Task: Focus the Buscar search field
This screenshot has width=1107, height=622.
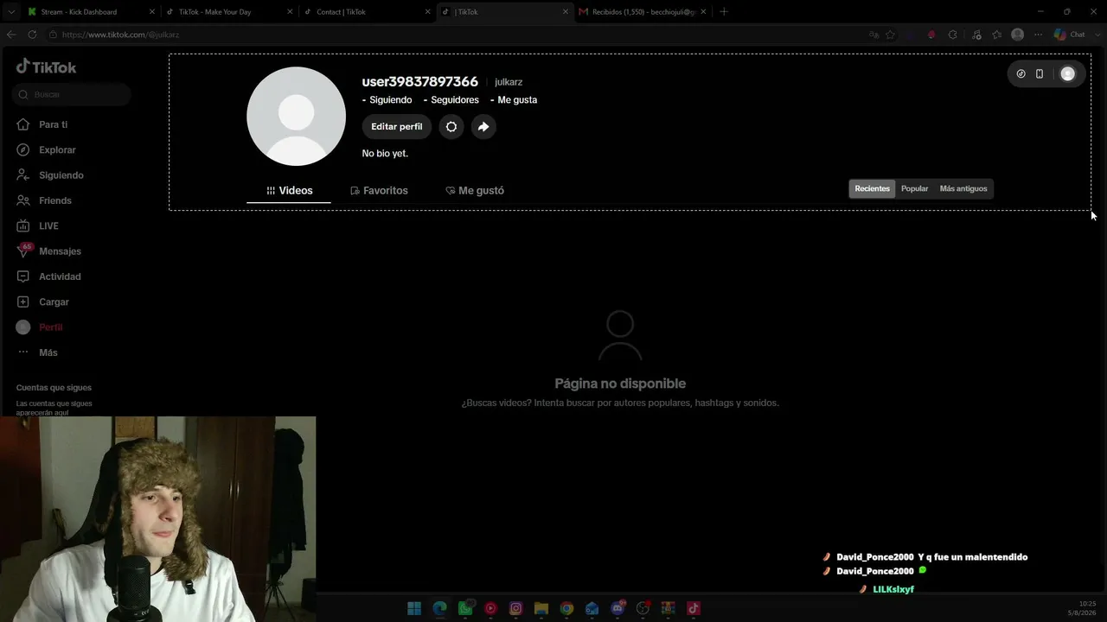Action: coord(73,94)
